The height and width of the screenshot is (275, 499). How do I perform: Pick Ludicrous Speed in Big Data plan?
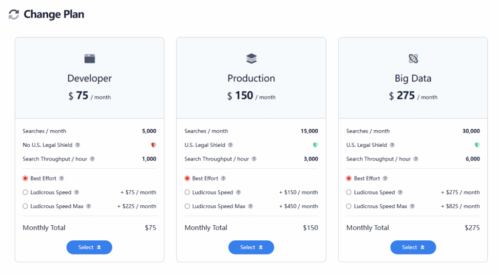click(x=349, y=193)
